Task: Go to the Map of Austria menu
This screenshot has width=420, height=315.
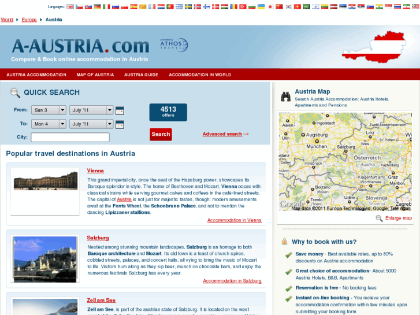Action: [x=95, y=75]
